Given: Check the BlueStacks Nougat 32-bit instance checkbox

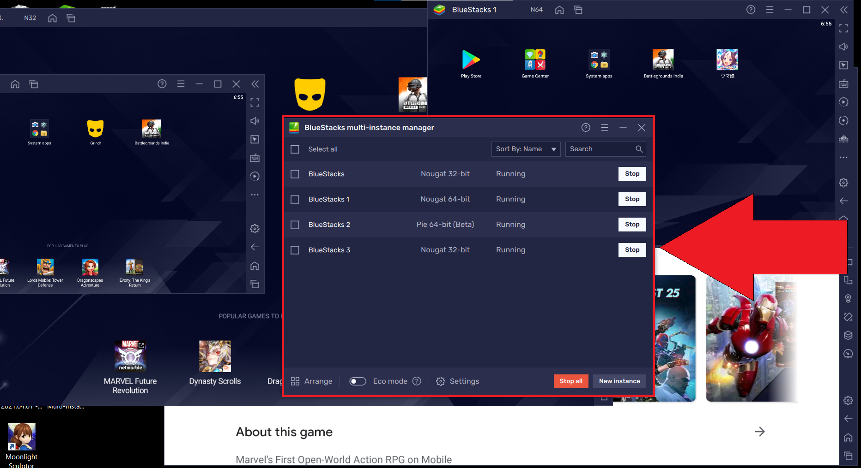Looking at the screenshot, I should pos(295,174).
